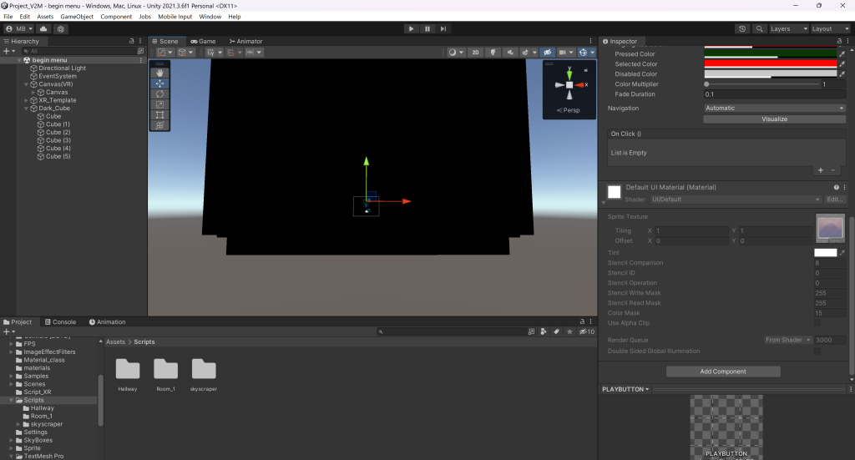Image resolution: width=855 pixels, height=460 pixels.
Task: Switch to the Animator tab
Action: coord(246,42)
